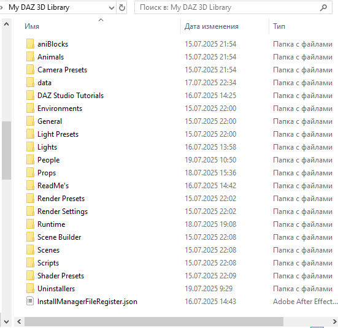The height and width of the screenshot is (328, 338).
Task: Select the Uninstallers folder name
Action: click(x=56, y=289)
